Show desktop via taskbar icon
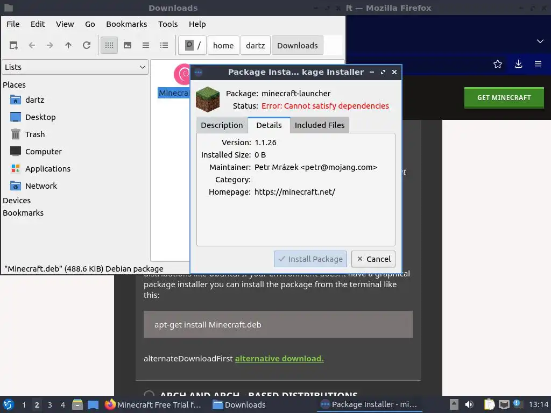551x413 pixels. click(x=93, y=404)
